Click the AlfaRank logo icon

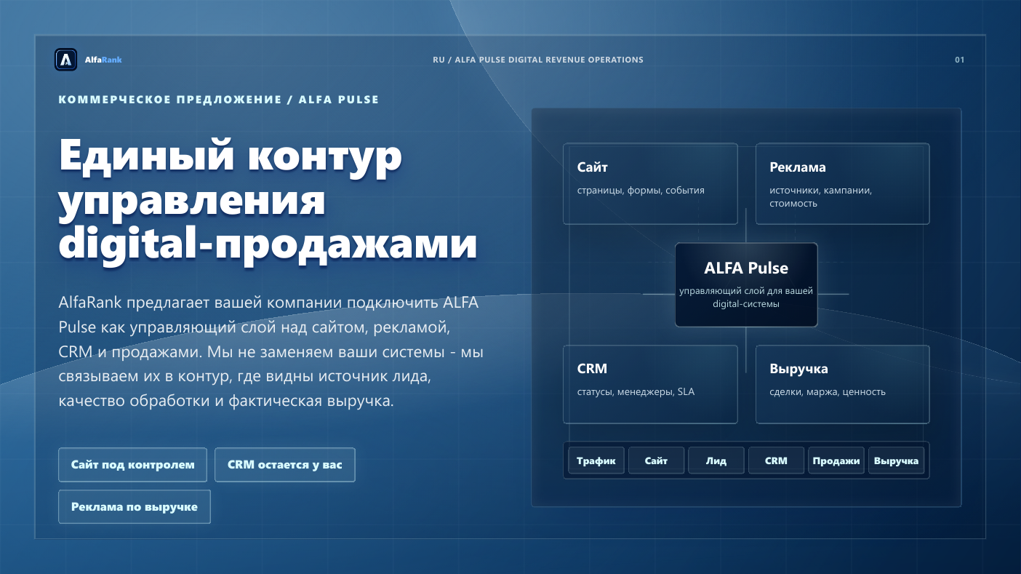point(65,60)
